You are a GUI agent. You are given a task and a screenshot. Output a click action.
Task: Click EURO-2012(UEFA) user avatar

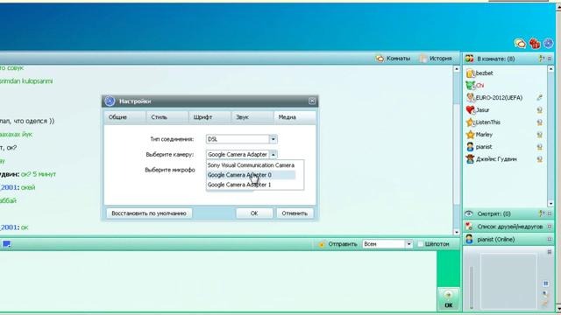470,97
